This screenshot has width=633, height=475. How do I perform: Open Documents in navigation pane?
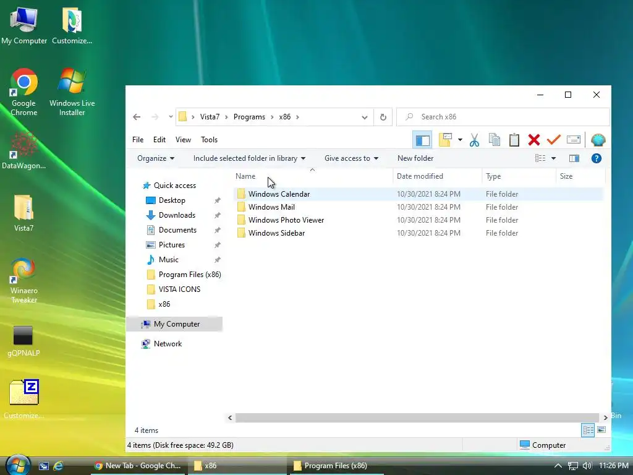(x=177, y=230)
